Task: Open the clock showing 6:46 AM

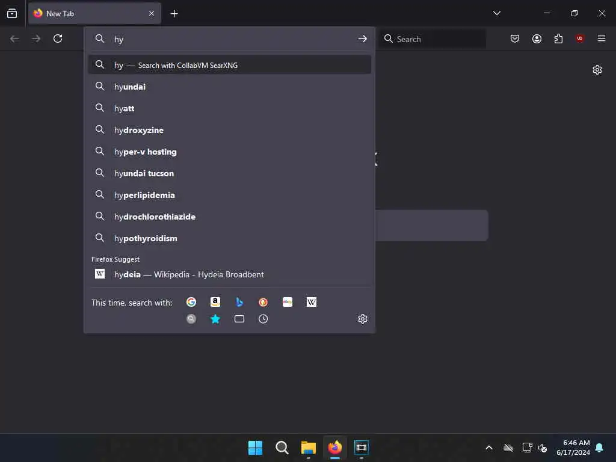Action: point(573,448)
